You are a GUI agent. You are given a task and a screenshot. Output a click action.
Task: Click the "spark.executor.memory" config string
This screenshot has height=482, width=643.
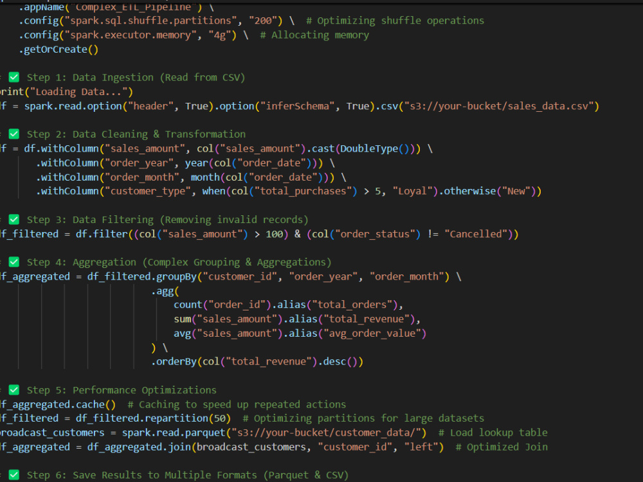[131, 35]
